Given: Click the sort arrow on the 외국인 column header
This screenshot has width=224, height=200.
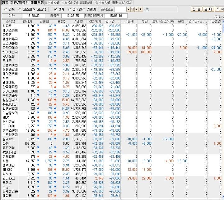Looking at the screenshot, I should [118, 21].
